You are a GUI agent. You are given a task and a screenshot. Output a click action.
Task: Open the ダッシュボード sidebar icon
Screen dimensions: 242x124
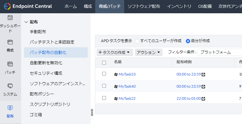coord(10,18)
